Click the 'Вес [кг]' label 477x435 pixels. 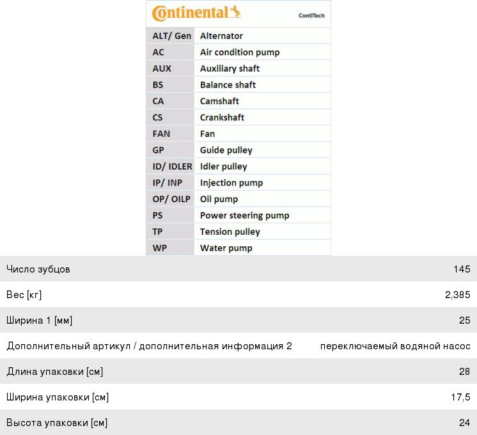[24, 295]
